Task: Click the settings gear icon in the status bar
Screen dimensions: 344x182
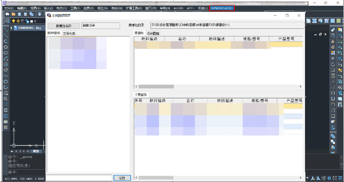Action: pos(329,178)
